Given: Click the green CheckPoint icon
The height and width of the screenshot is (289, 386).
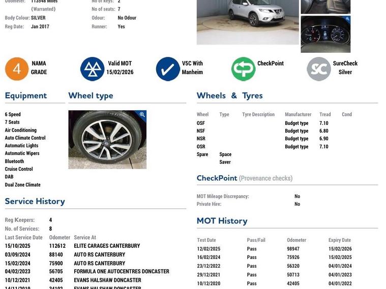Looking at the screenshot, I should tap(243, 69).
